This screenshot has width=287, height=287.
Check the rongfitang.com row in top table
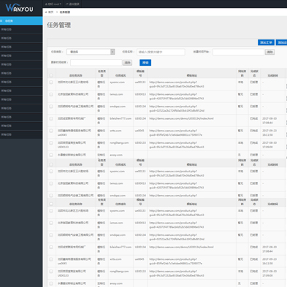pyautogui.click(x=51, y=143)
